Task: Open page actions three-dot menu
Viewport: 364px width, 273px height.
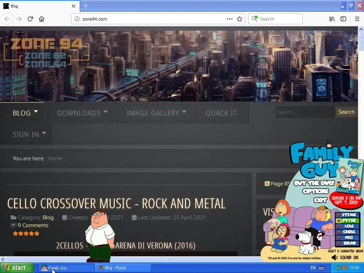Action: (x=229, y=19)
